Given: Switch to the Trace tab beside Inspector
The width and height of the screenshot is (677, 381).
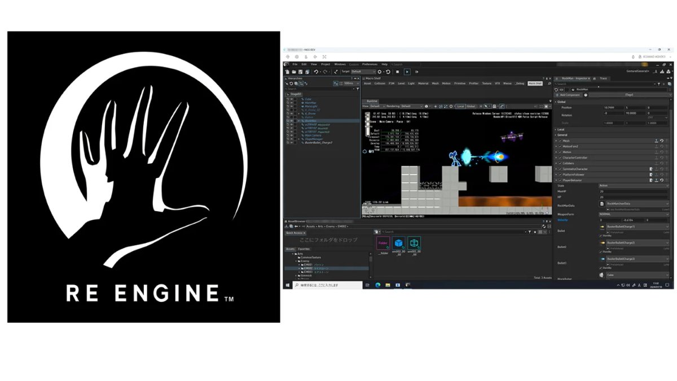Looking at the screenshot, I should [603, 78].
